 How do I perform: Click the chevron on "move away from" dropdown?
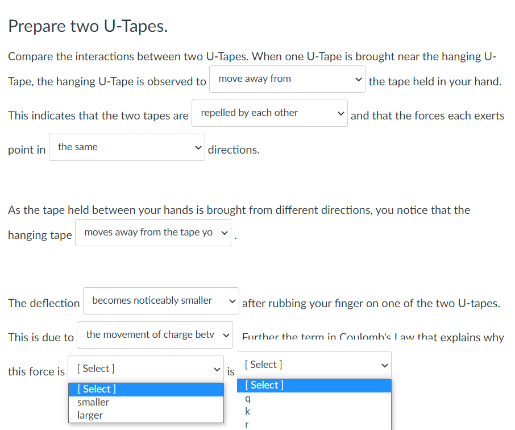[x=358, y=79]
